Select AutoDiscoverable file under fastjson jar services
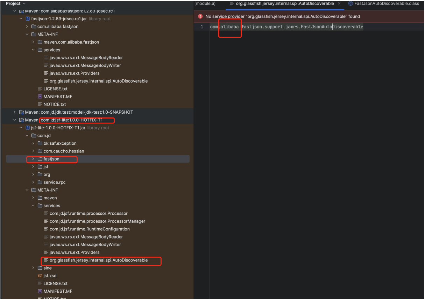425x300 pixels. coord(99,81)
